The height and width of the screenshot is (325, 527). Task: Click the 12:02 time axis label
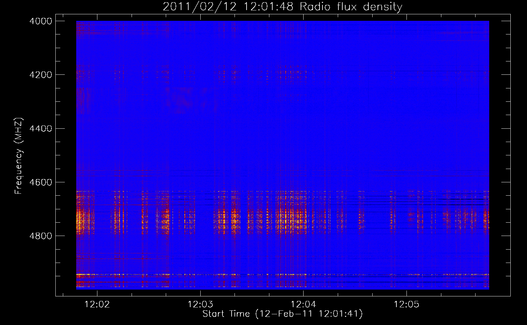click(x=97, y=305)
